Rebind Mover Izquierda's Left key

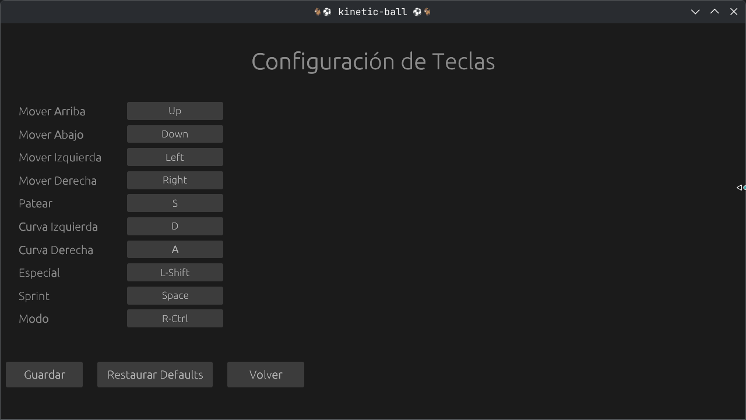(175, 157)
